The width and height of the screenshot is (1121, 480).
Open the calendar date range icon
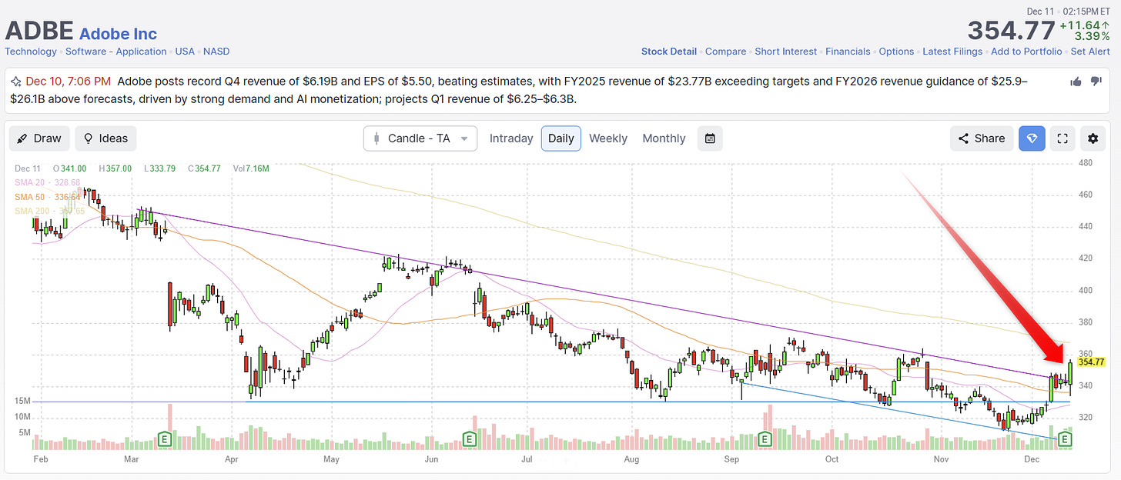[x=710, y=138]
